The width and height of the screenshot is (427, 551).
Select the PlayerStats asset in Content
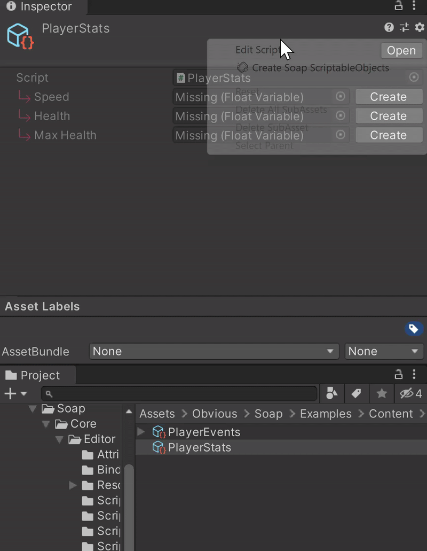point(199,447)
